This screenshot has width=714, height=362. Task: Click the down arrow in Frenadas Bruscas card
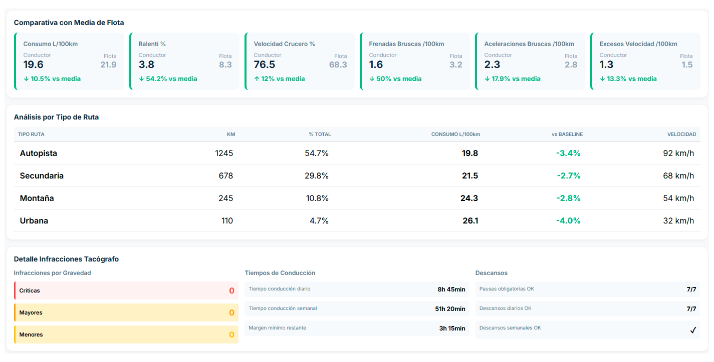click(x=372, y=79)
